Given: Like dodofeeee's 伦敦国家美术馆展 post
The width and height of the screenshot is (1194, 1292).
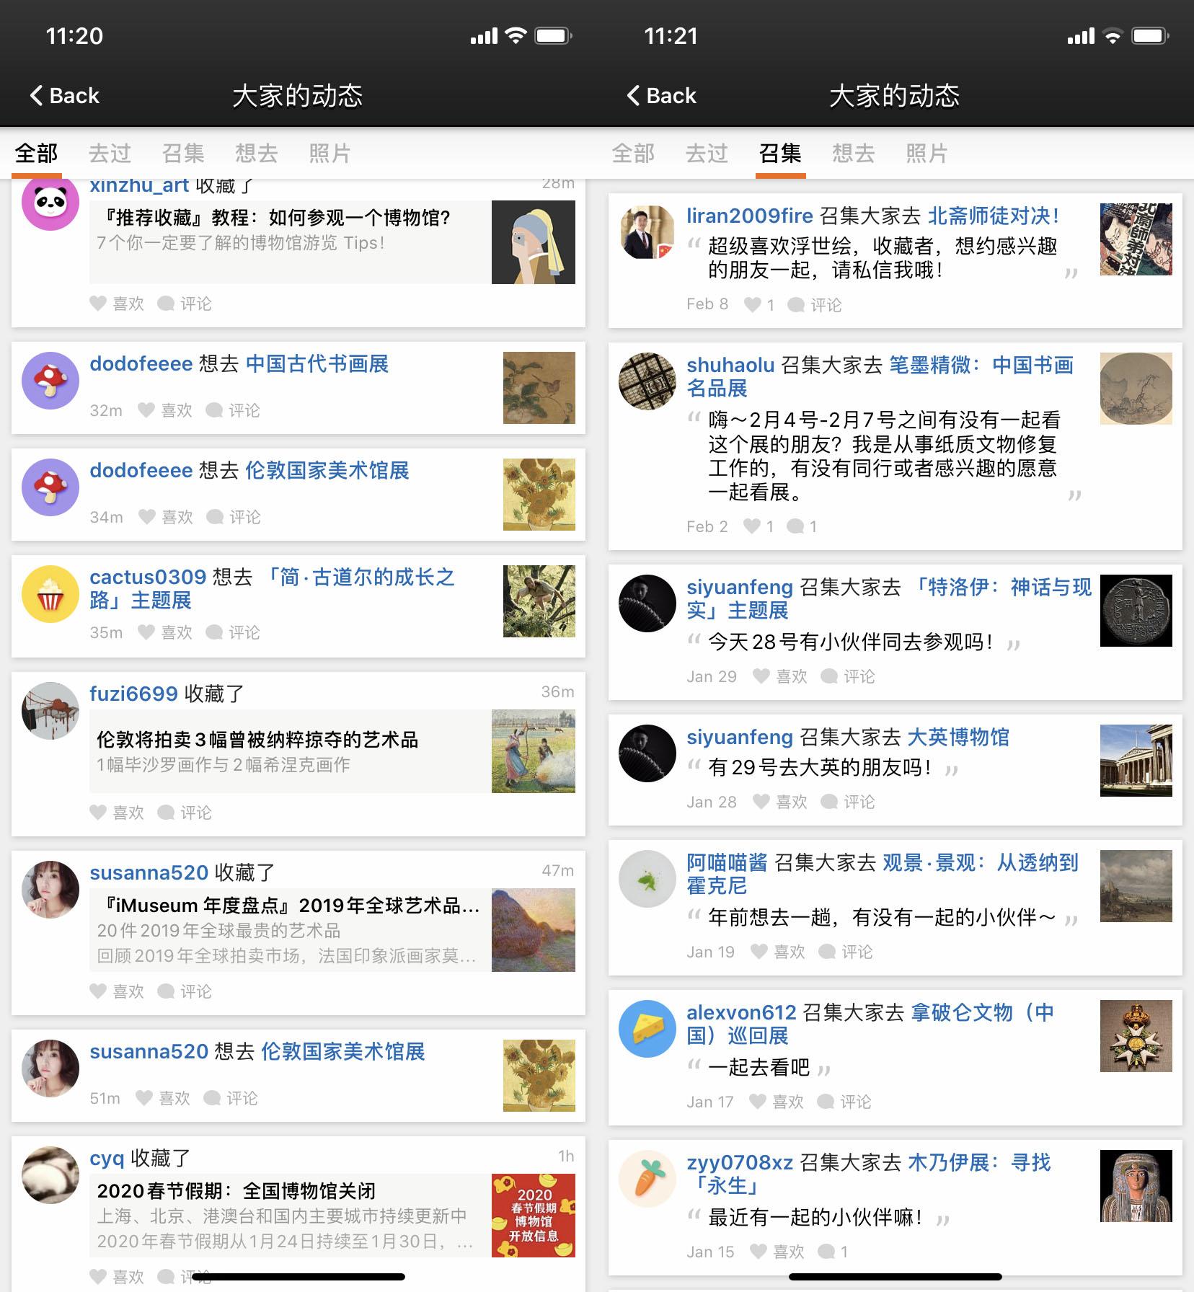Looking at the screenshot, I should [166, 517].
